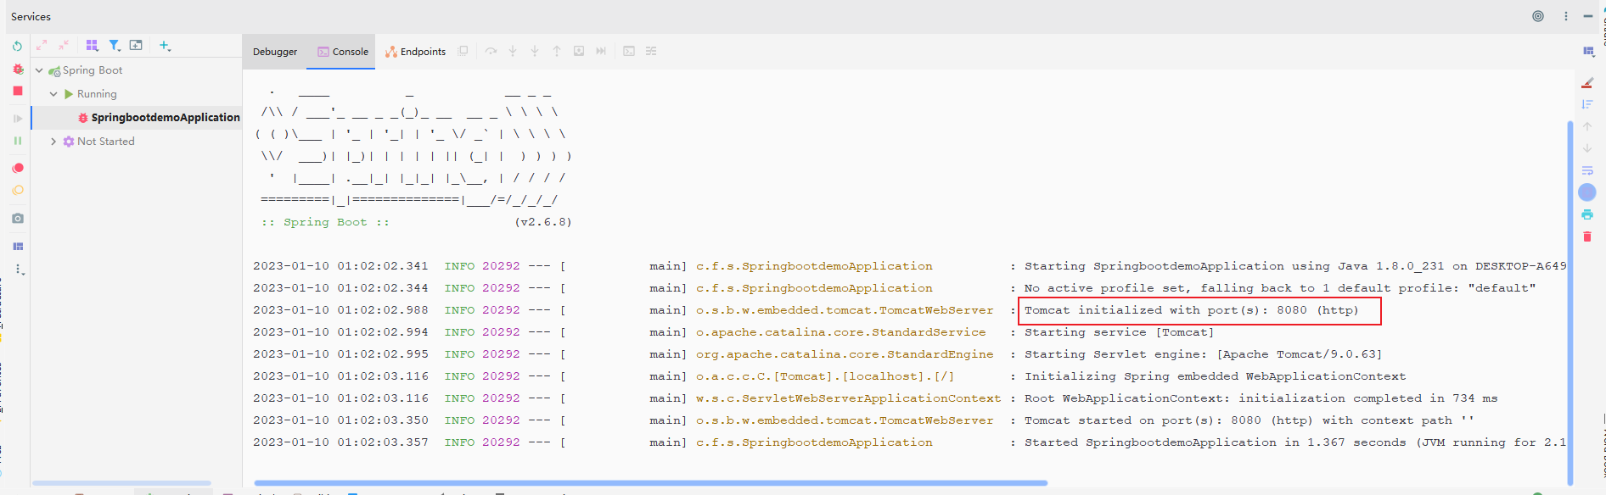Click the console vertical scrollbar

(1569, 303)
